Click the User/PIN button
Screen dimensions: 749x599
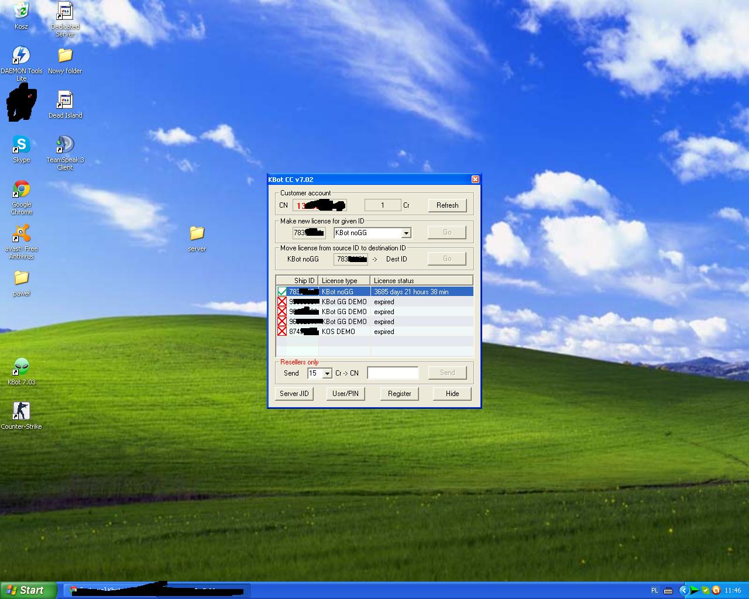345,393
